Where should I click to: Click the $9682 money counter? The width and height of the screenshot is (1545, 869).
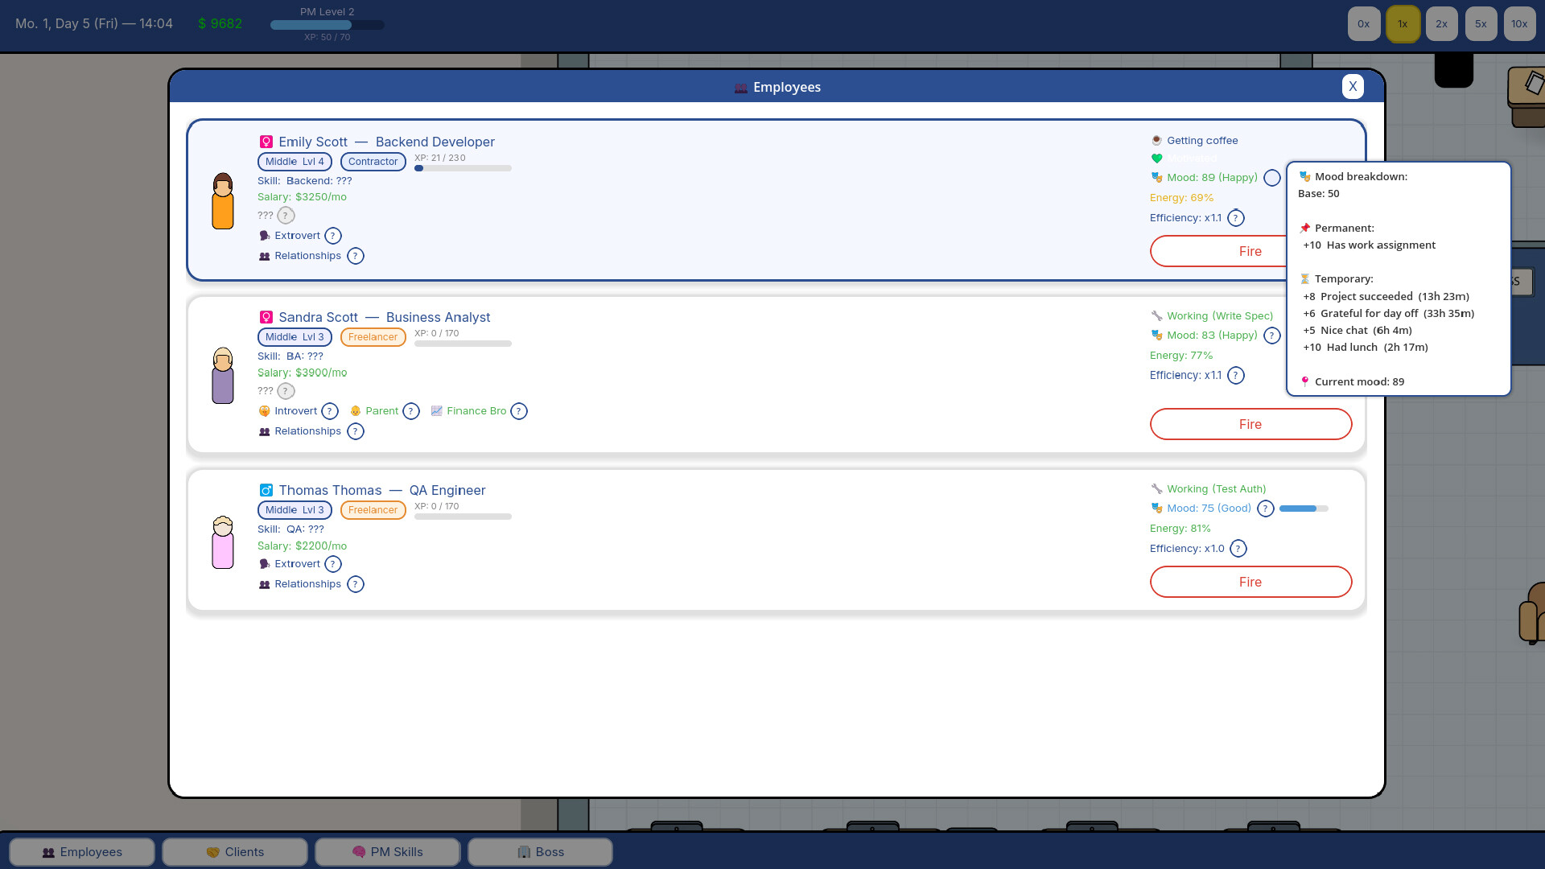tap(220, 23)
